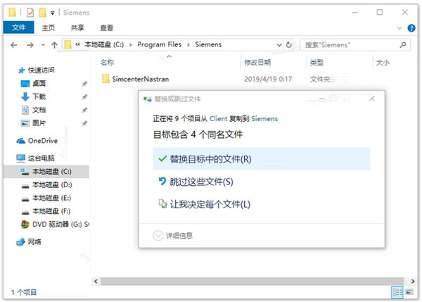422x302 pixels.
Task: Switch to the 查看 ribbon tab
Action: (107, 27)
